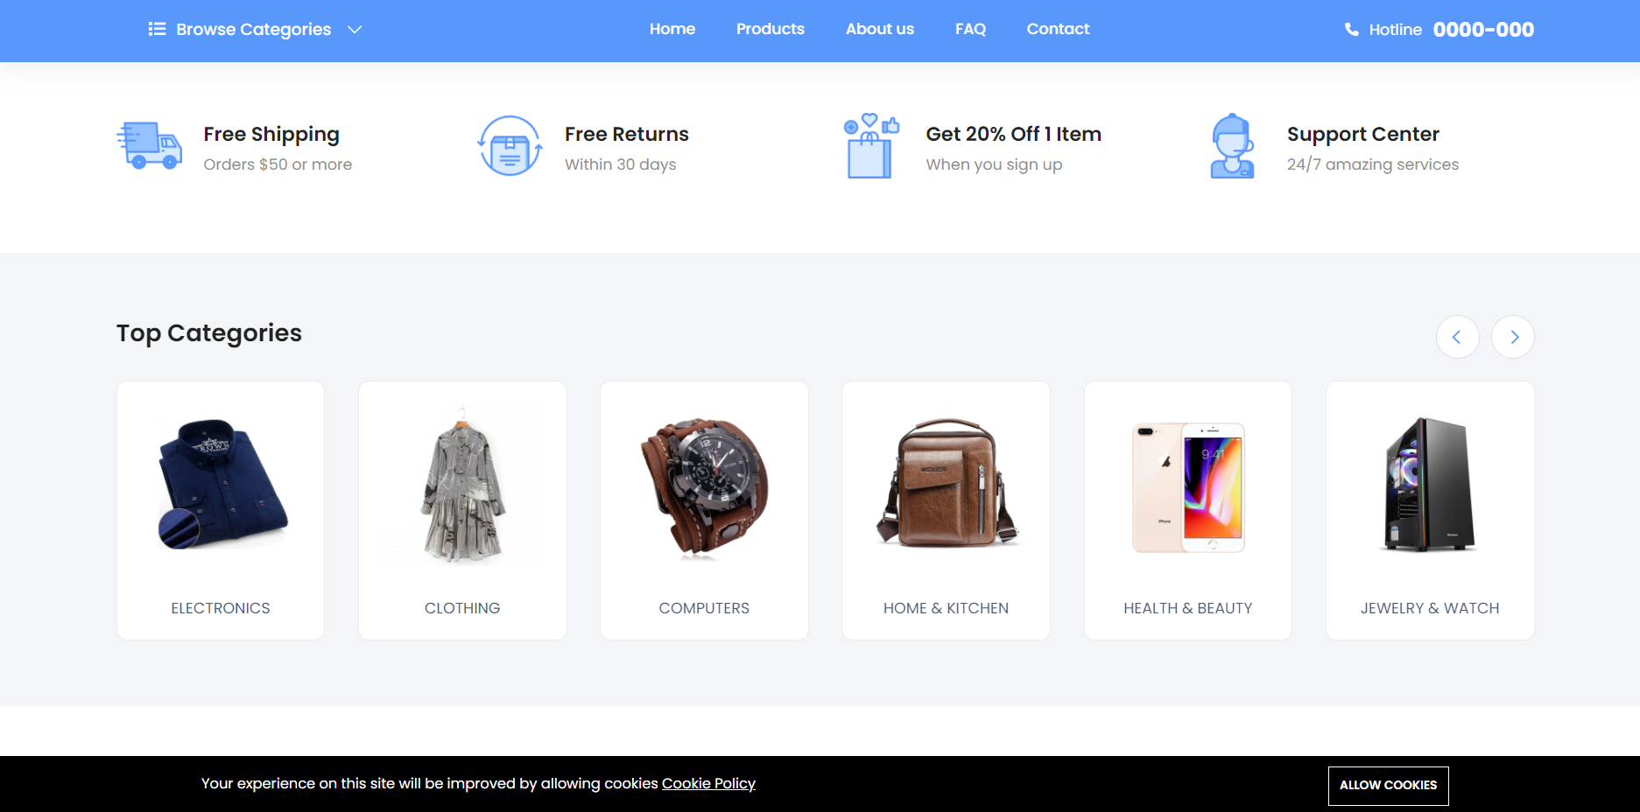Go to the About us page

[880, 29]
